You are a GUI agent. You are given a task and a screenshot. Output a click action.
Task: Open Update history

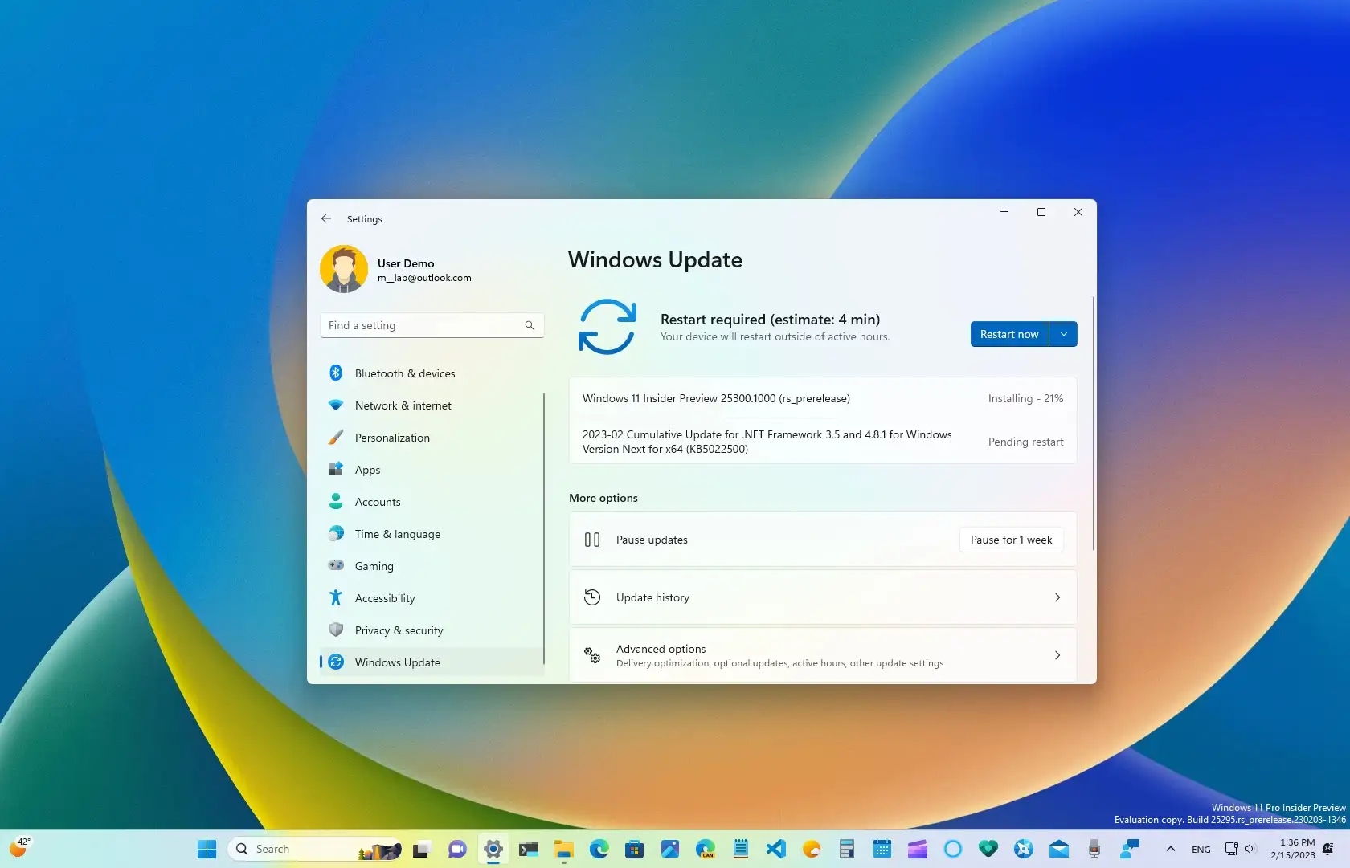tap(823, 597)
